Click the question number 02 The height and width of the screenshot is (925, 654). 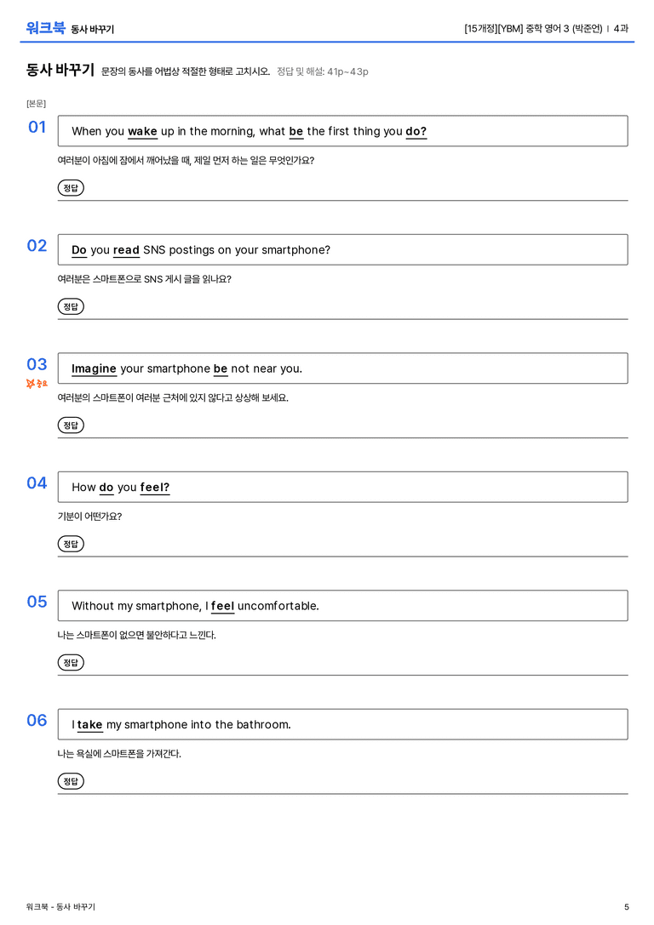point(37,245)
